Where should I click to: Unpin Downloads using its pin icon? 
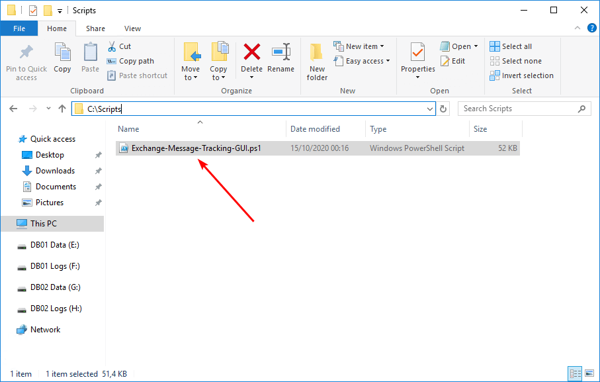point(99,171)
